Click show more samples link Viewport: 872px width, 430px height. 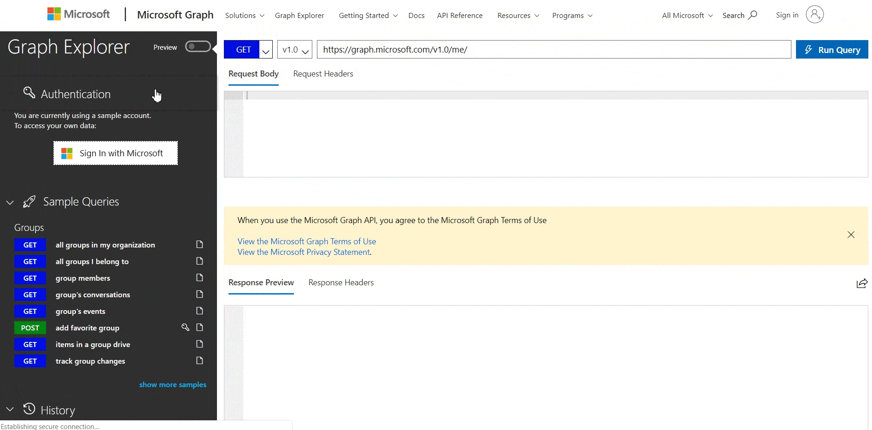tap(173, 384)
